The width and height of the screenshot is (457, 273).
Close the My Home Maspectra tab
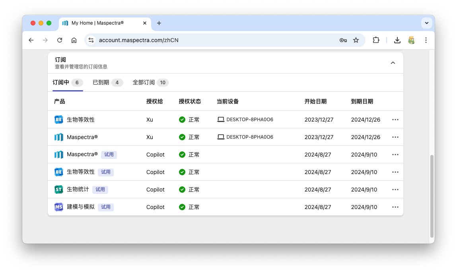tap(144, 23)
